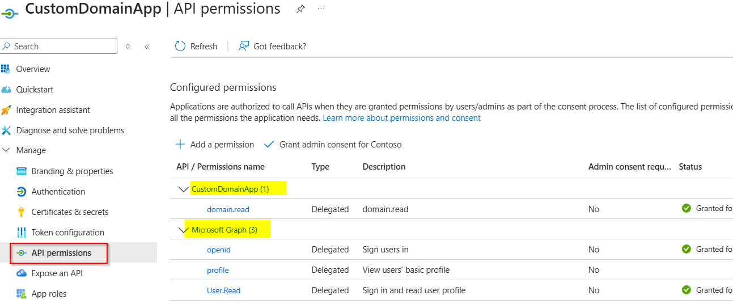The width and height of the screenshot is (733, 308).
Task: Click the Add a permission plus icon
Action: click(180, 145)
